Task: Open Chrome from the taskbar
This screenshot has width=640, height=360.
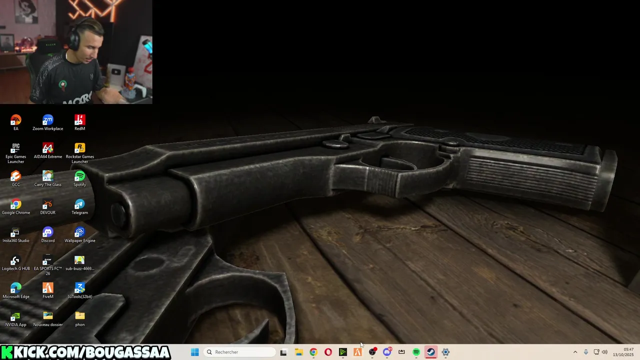Action: tap(313, 352)
